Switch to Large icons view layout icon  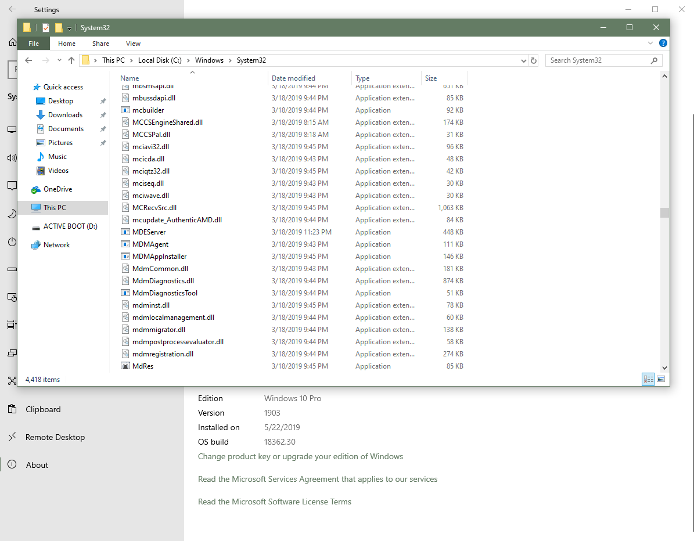(661, 379)
